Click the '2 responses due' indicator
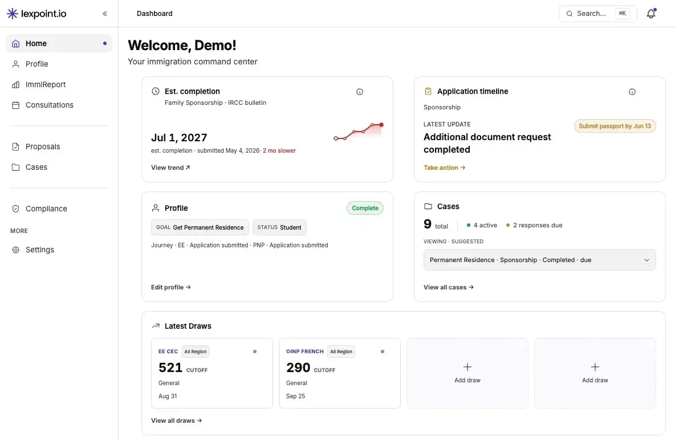The width and height of the screenshot is (675, 441). click(534, 226)
